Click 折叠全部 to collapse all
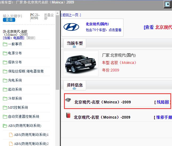172x146 pixels. pos(49,17)
